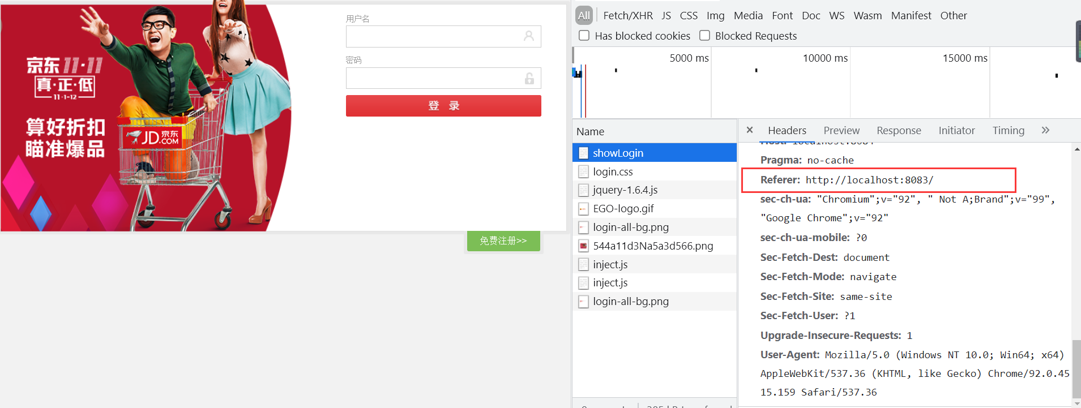Click the Sec-Fetch-Dest document header entry
Screen dimensions: 1081x408
825,257
